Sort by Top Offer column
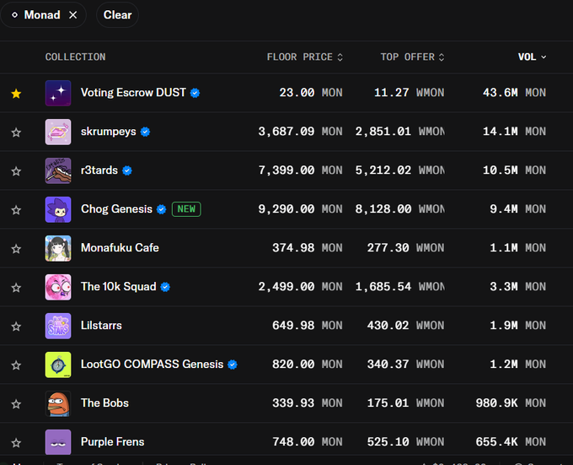Viewport: 573px width, 465px height. click(412, 57)
